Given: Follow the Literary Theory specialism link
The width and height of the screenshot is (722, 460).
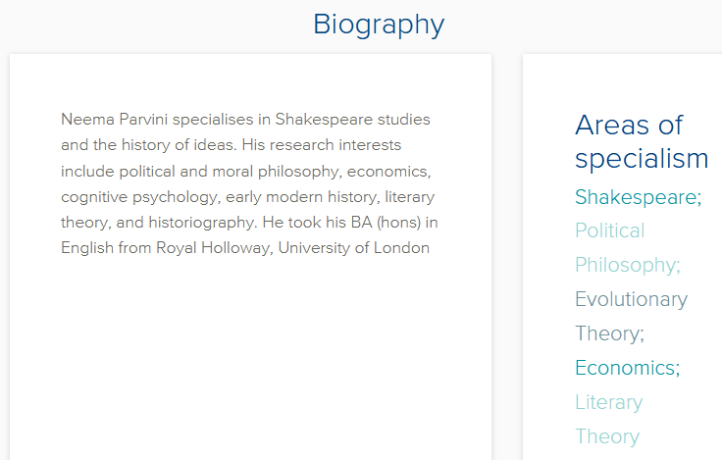Looking at the screenshot, I should pos(608,402).
